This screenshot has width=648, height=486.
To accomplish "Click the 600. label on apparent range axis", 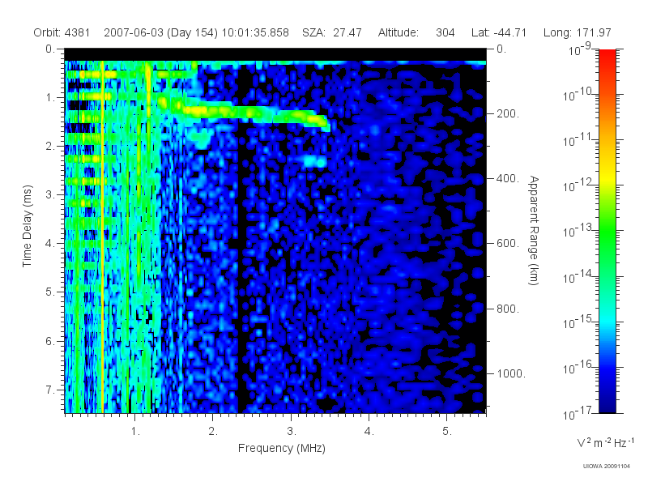I will coord(508,244).
